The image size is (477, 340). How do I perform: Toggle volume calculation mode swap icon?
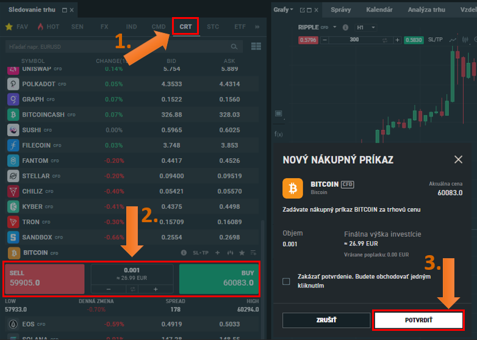pos(132,289)
